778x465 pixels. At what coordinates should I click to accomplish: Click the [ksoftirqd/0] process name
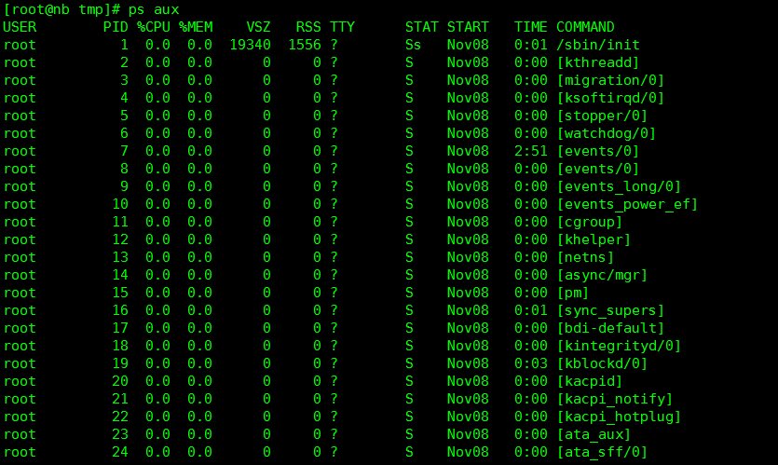pyautogui.click(x=610, y=98)
